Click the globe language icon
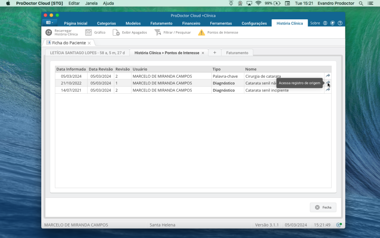 [x=325, y=23]
